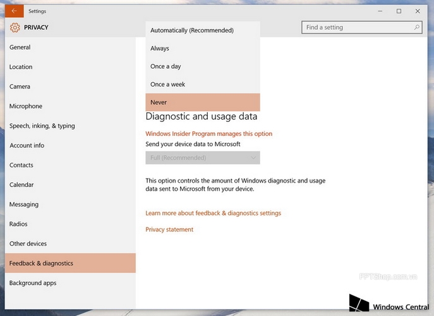Open Full (Recommended) device data dropdown
The width and height of the screenshot is (434, 316).
point(203,157)
